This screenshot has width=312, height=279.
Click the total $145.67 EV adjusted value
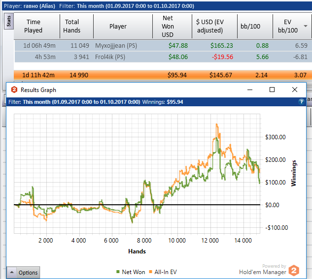[x=221, y=75]
